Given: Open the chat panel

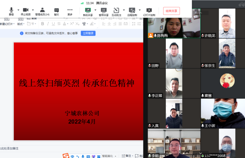Looking at the screenshot, I should tap(57, 11).
